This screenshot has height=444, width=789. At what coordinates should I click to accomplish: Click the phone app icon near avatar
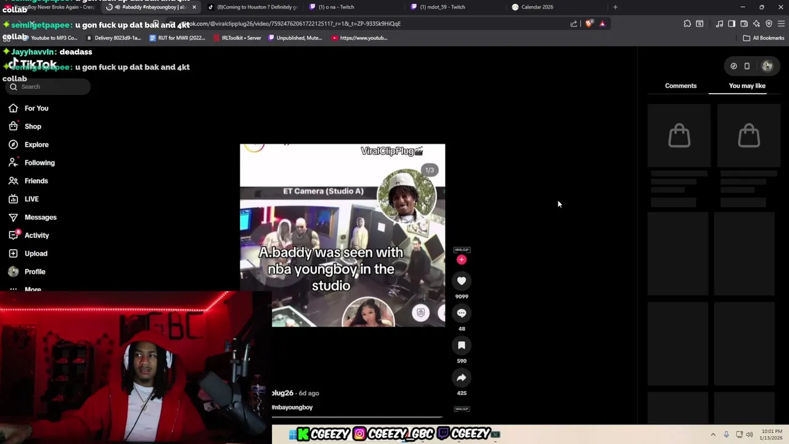click(746, 66)
